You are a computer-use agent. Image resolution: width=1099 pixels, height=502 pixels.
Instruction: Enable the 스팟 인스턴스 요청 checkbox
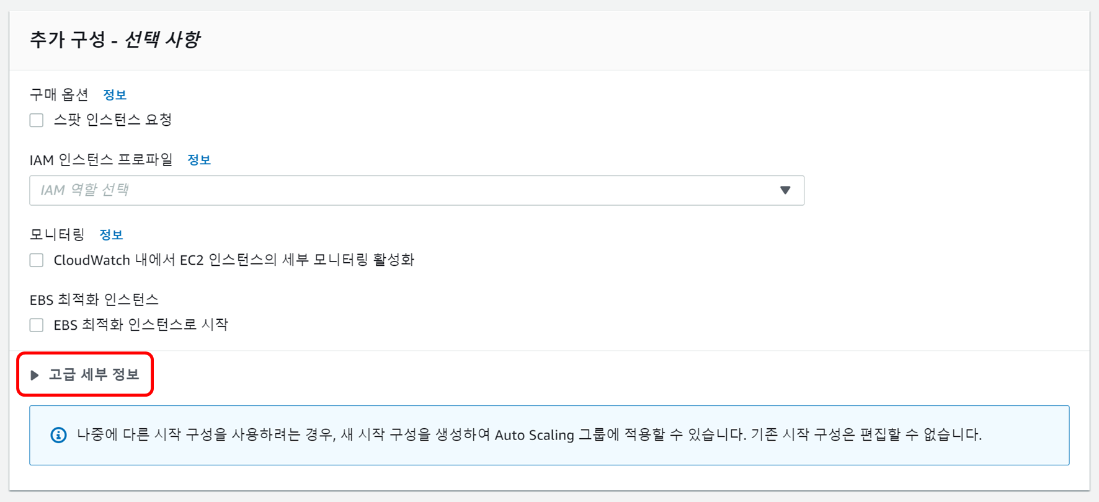(x=37, y=120)
